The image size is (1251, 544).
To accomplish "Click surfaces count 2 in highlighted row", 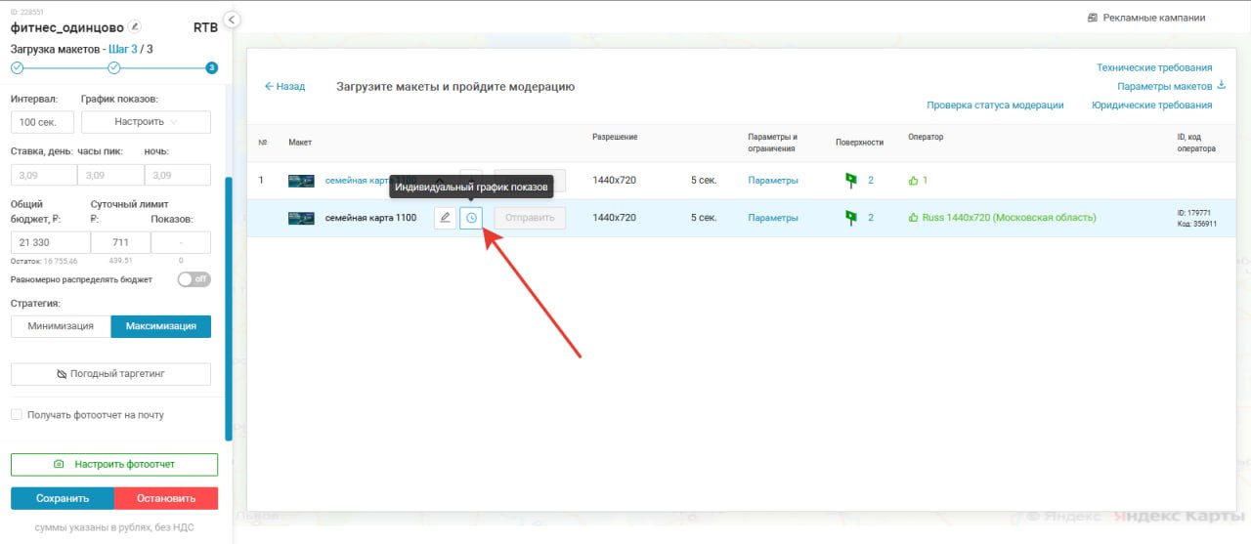I will pyautogui.click(x=871, y=218).
